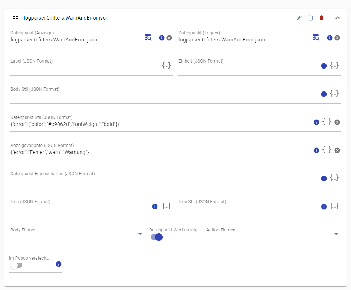
Task: Show info for Einheit (JSON Format)
Action: click(x=324, y=66)
